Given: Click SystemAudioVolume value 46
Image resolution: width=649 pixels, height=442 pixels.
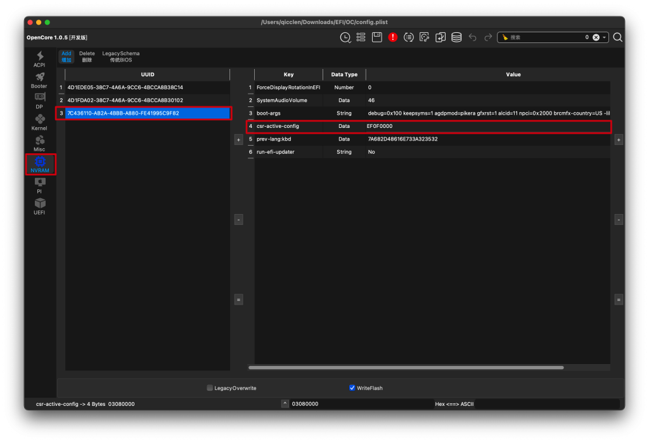Looking at the screenshot, I should click(488, 101).
